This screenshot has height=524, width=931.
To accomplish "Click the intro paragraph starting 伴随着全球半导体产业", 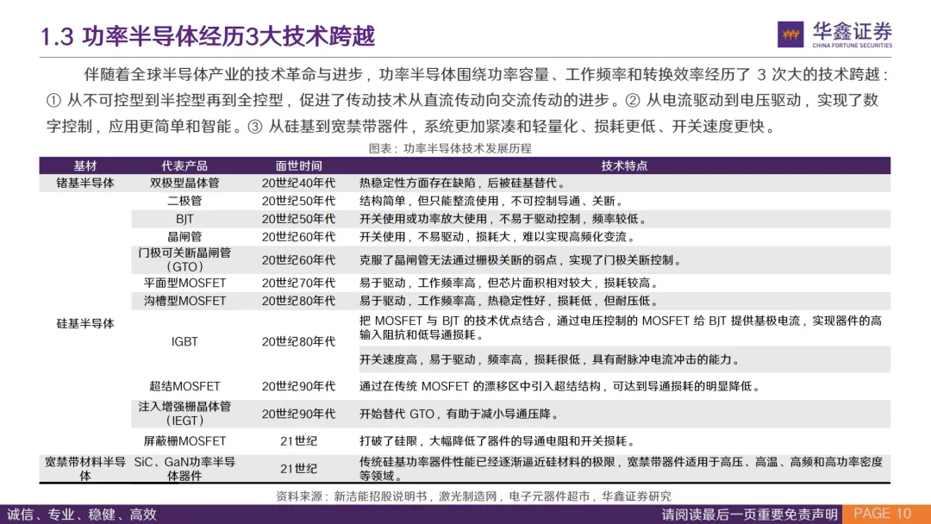I will click(x=468, y=100).
